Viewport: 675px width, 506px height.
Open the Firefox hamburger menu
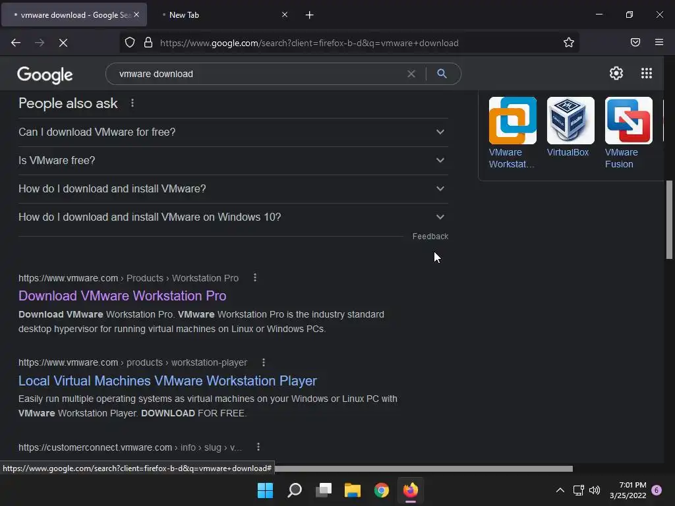point(659,42)
